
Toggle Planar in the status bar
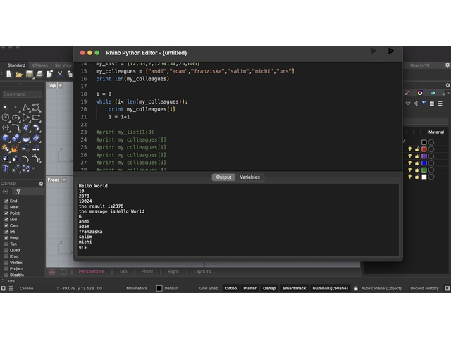[249, 288]
